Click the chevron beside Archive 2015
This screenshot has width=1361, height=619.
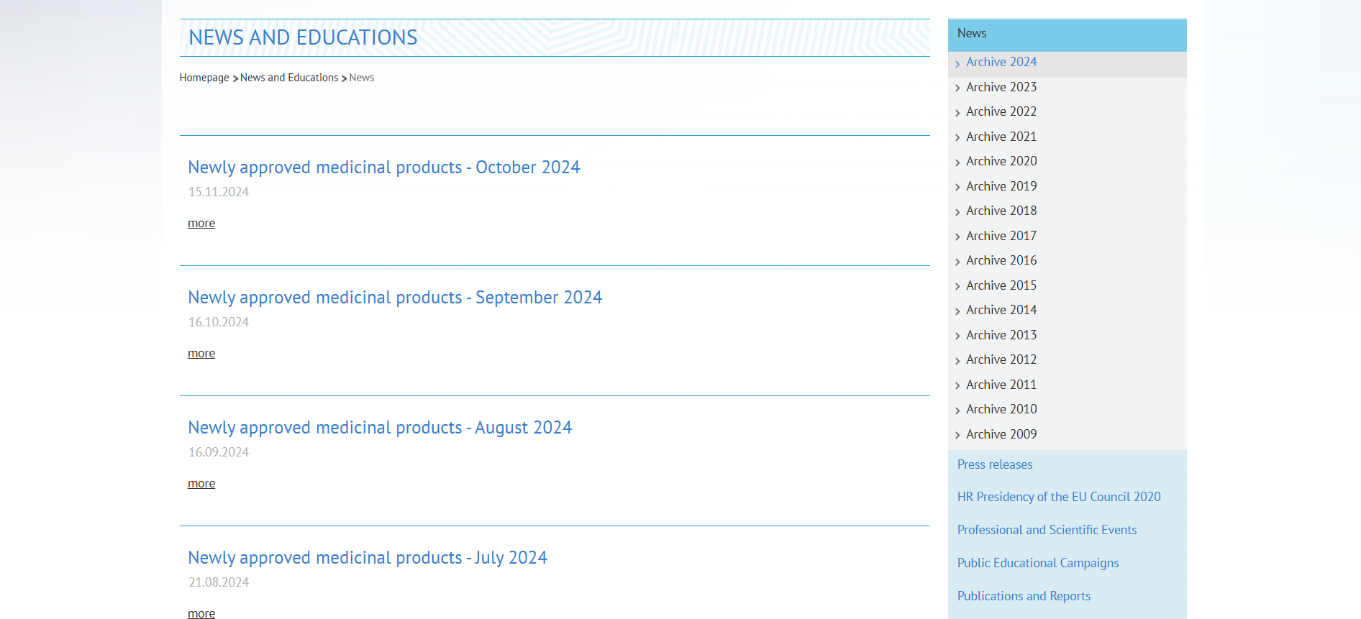click(x=957, y=287)
